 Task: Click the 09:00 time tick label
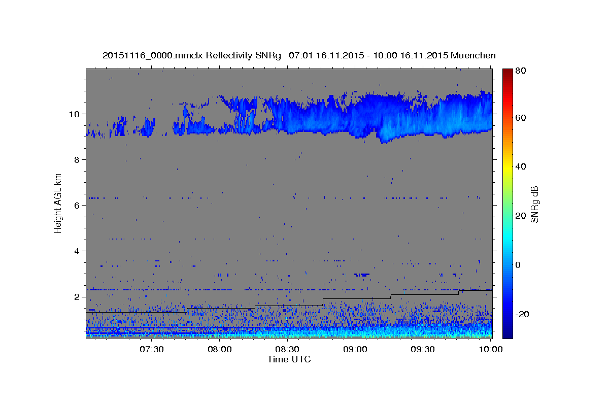click(355, 349)
